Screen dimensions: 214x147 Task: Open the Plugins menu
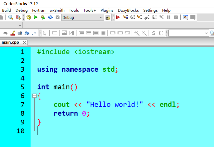(x=107, y=10)
